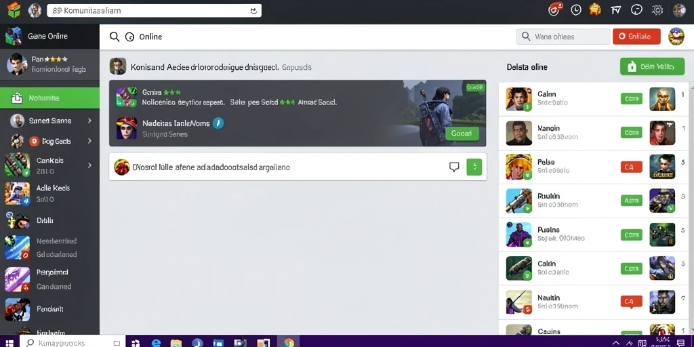Click the green button in the Rauhin row
The width and height of the screenshot is (694, 347).
point(632,201)
